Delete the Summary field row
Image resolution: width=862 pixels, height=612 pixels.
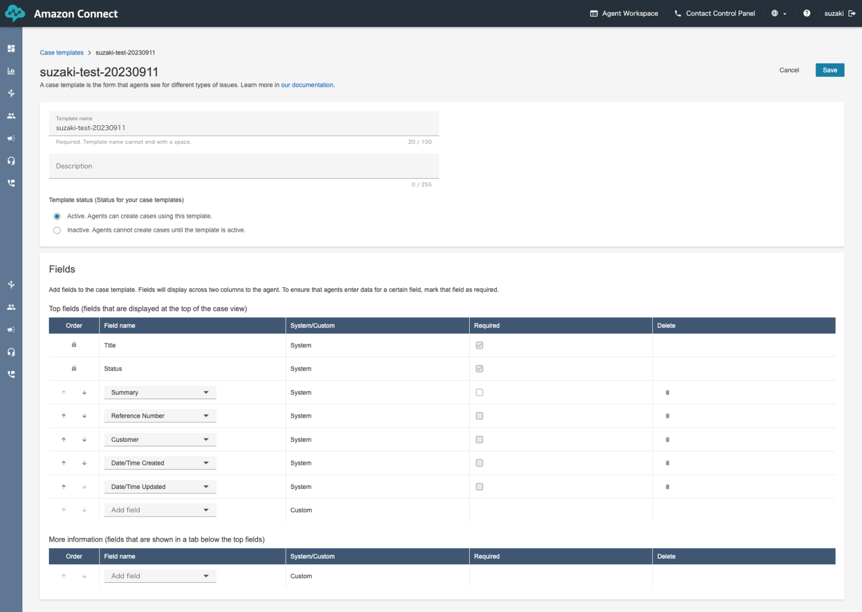tap(667, 392)
